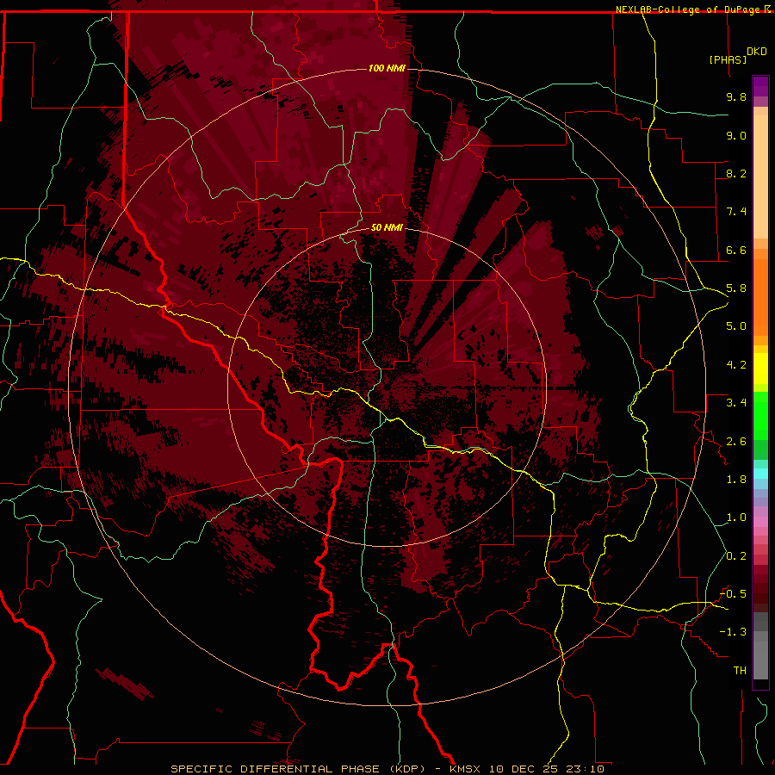
Task: Select the 6.6 scale value
Action: point(736,250)
